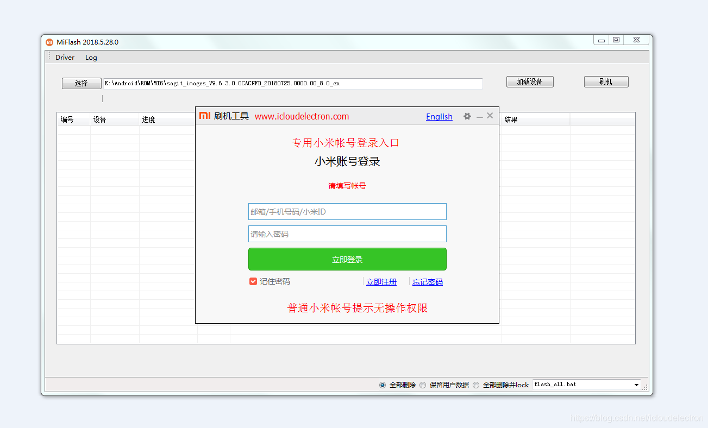Screen dimensions: 708x428
Task: Click the 设备 column header
Action: coord(115,119)
